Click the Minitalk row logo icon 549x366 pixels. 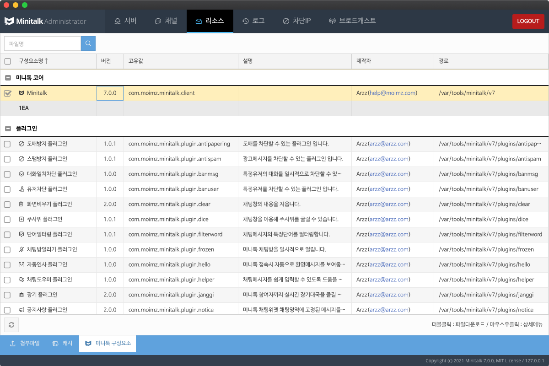[x=22, y=93]
